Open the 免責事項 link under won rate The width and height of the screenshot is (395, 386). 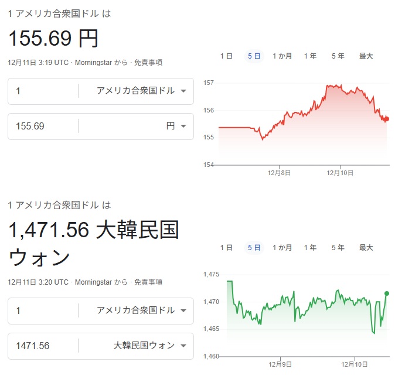148,282
